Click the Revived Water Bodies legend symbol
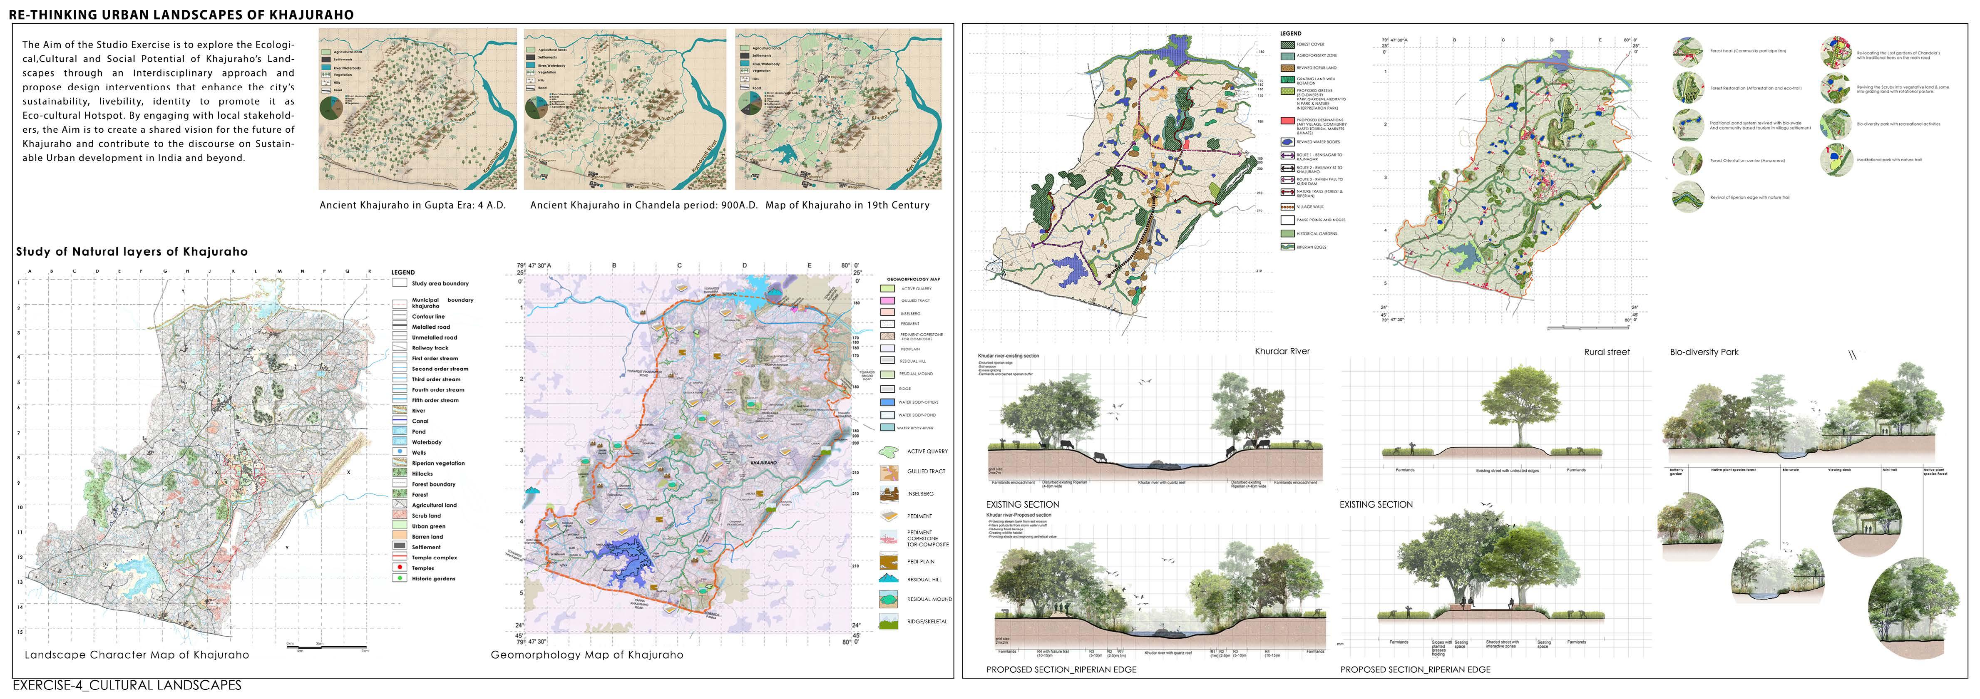1980x699 pixels. [1287, 142]
